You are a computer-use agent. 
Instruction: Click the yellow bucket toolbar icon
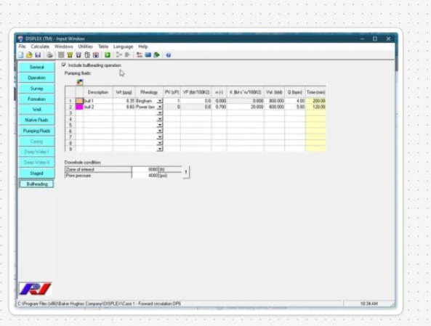pos(70,55)
